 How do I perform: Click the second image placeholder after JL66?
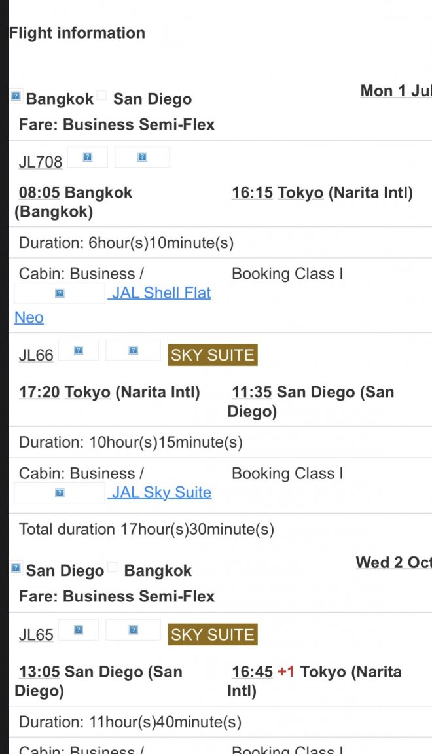[x=133, y=350]
